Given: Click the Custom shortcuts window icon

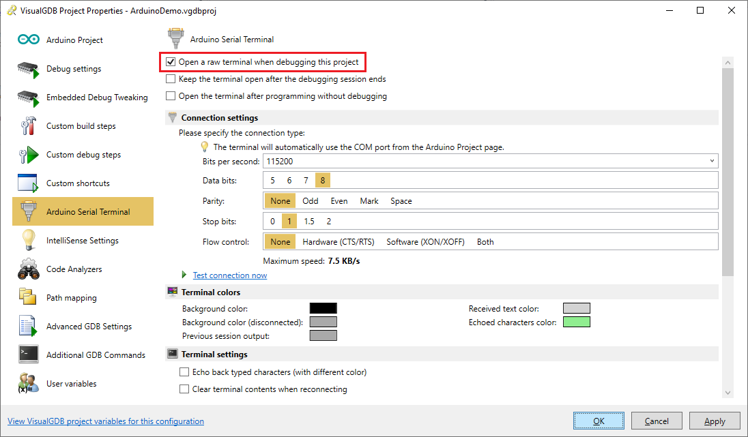Looking at the screenshot, I should [x=28, y=183].
